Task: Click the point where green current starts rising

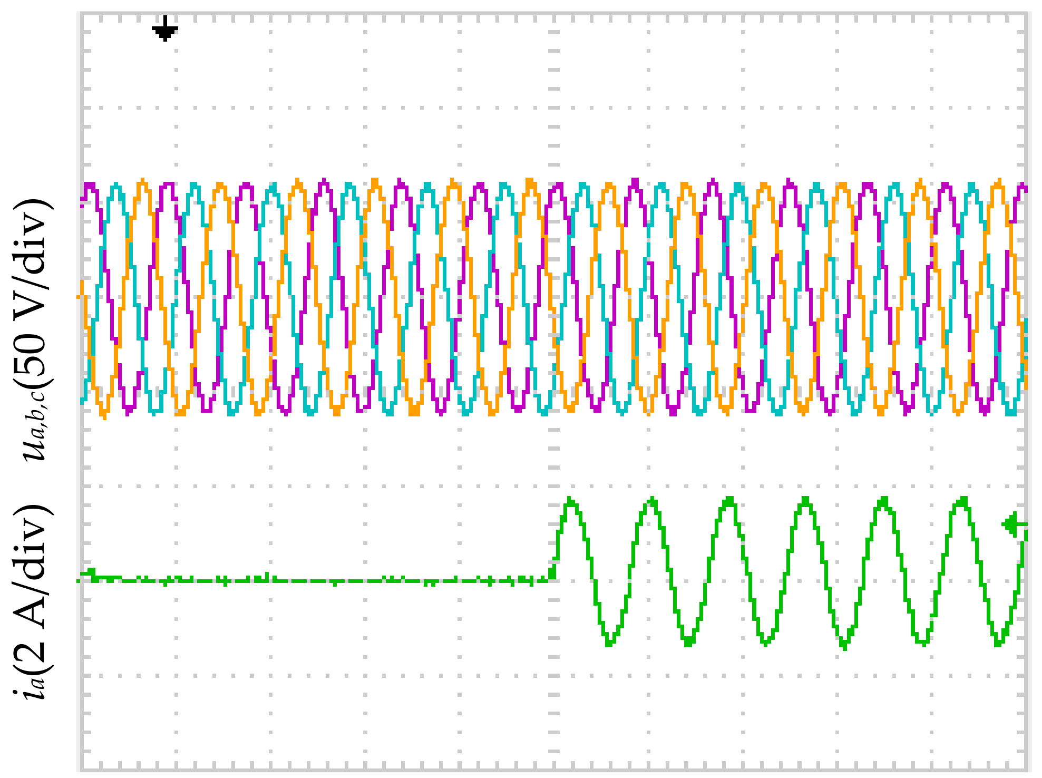Action: tap(552, 573)
